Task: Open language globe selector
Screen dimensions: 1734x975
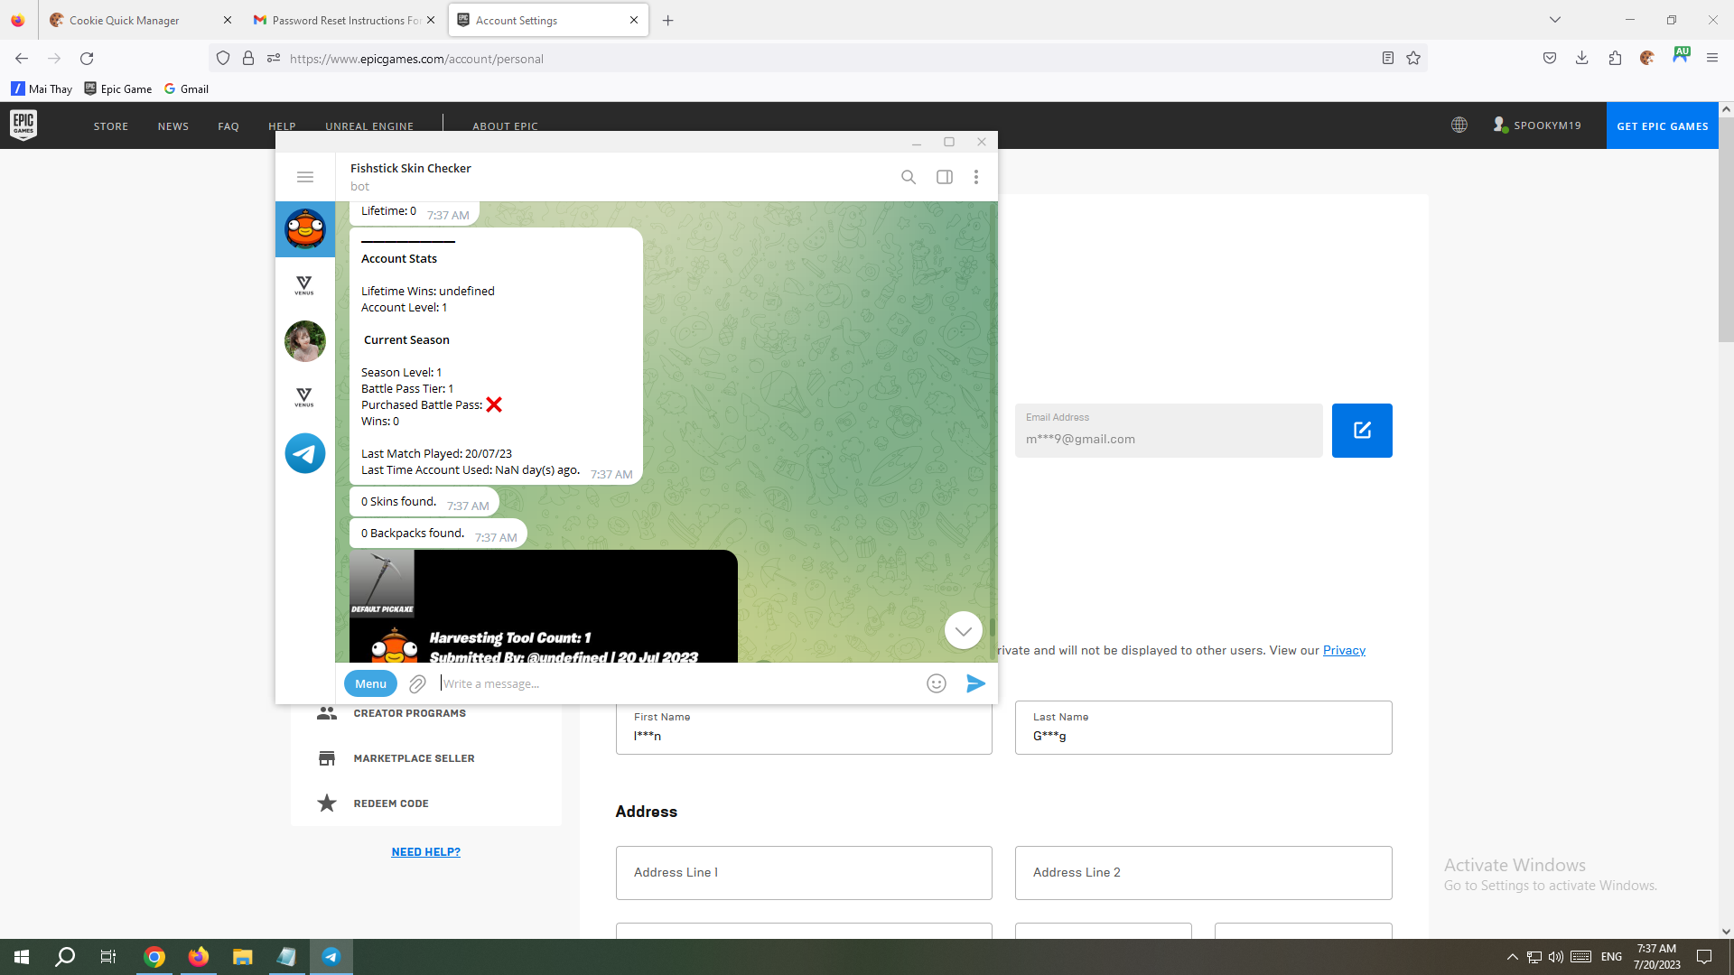Action: click(1459, 125)
